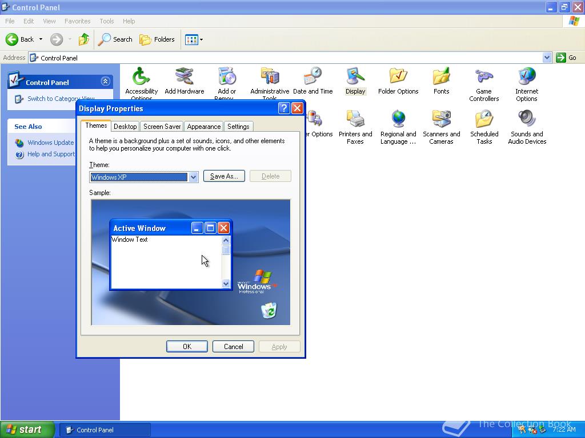
Task: Switch to the Appearance tab
Action: coord(204,127)
